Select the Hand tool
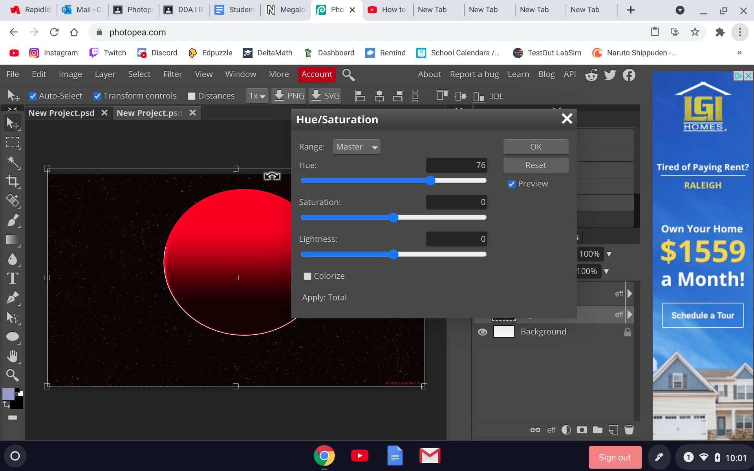 click(x=13, y=356)
